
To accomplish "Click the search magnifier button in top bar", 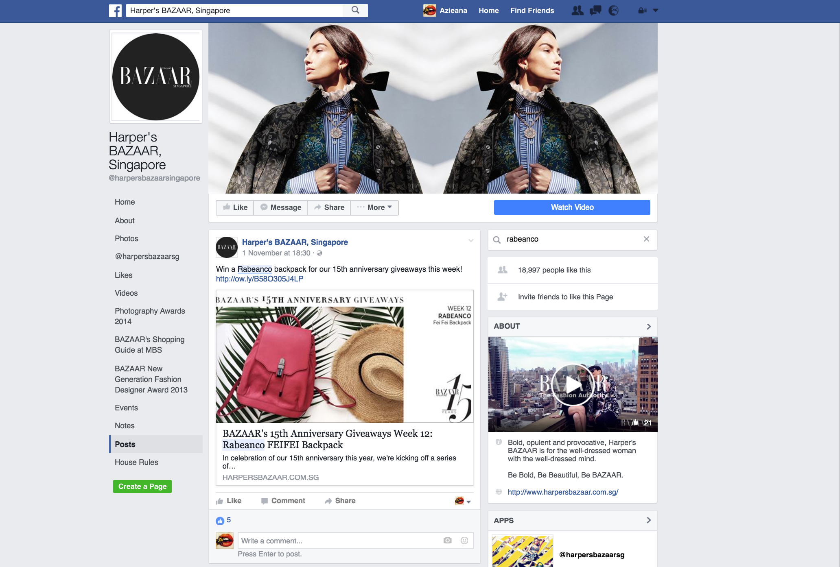I will point(355,10).
